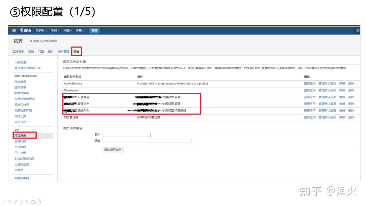The width and height of the screenshot is (366, 206).
Task: Click the JIRA logo
Action: 26,31
